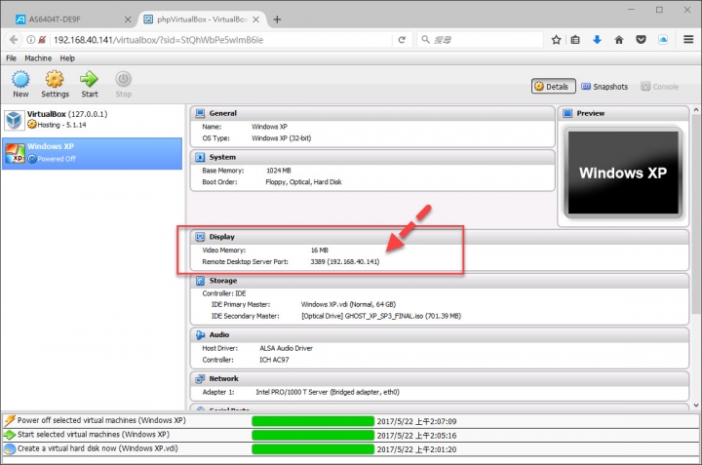Close the phpVirtualBox tab

coord(255,19)
